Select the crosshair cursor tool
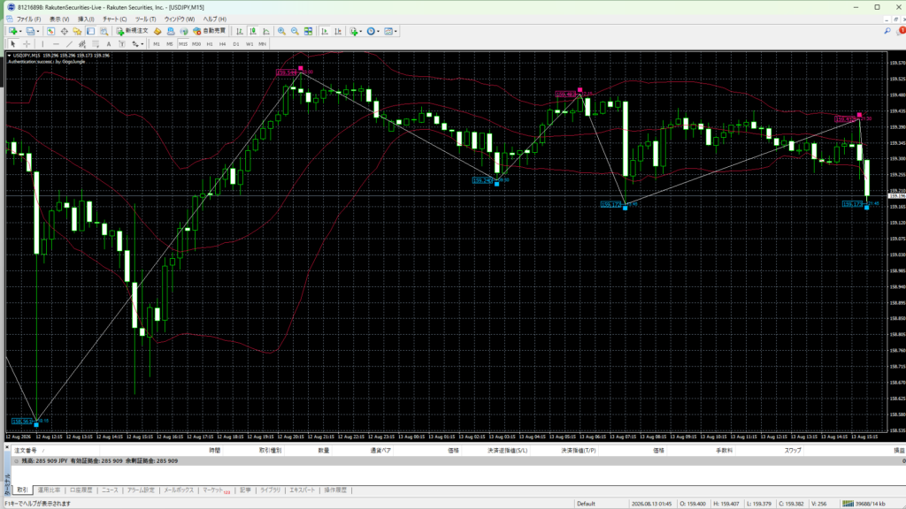Screen dimensions: 906x509 point(27,44)
